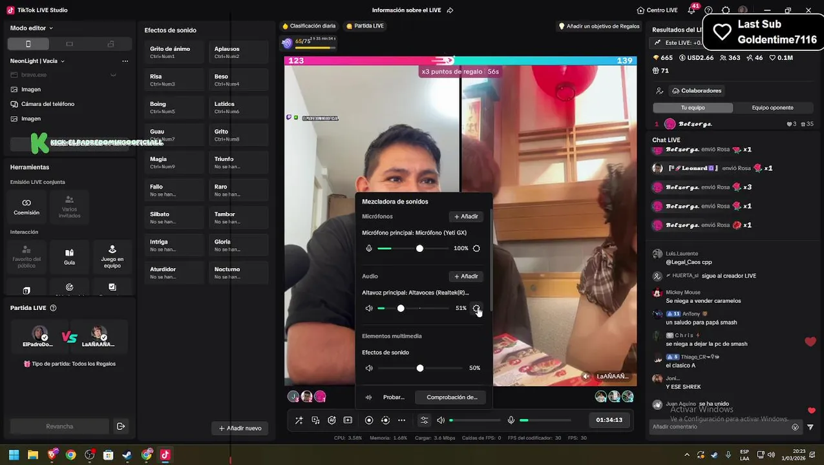
Task: Open the magic wand effects tool
Action: 299,420
